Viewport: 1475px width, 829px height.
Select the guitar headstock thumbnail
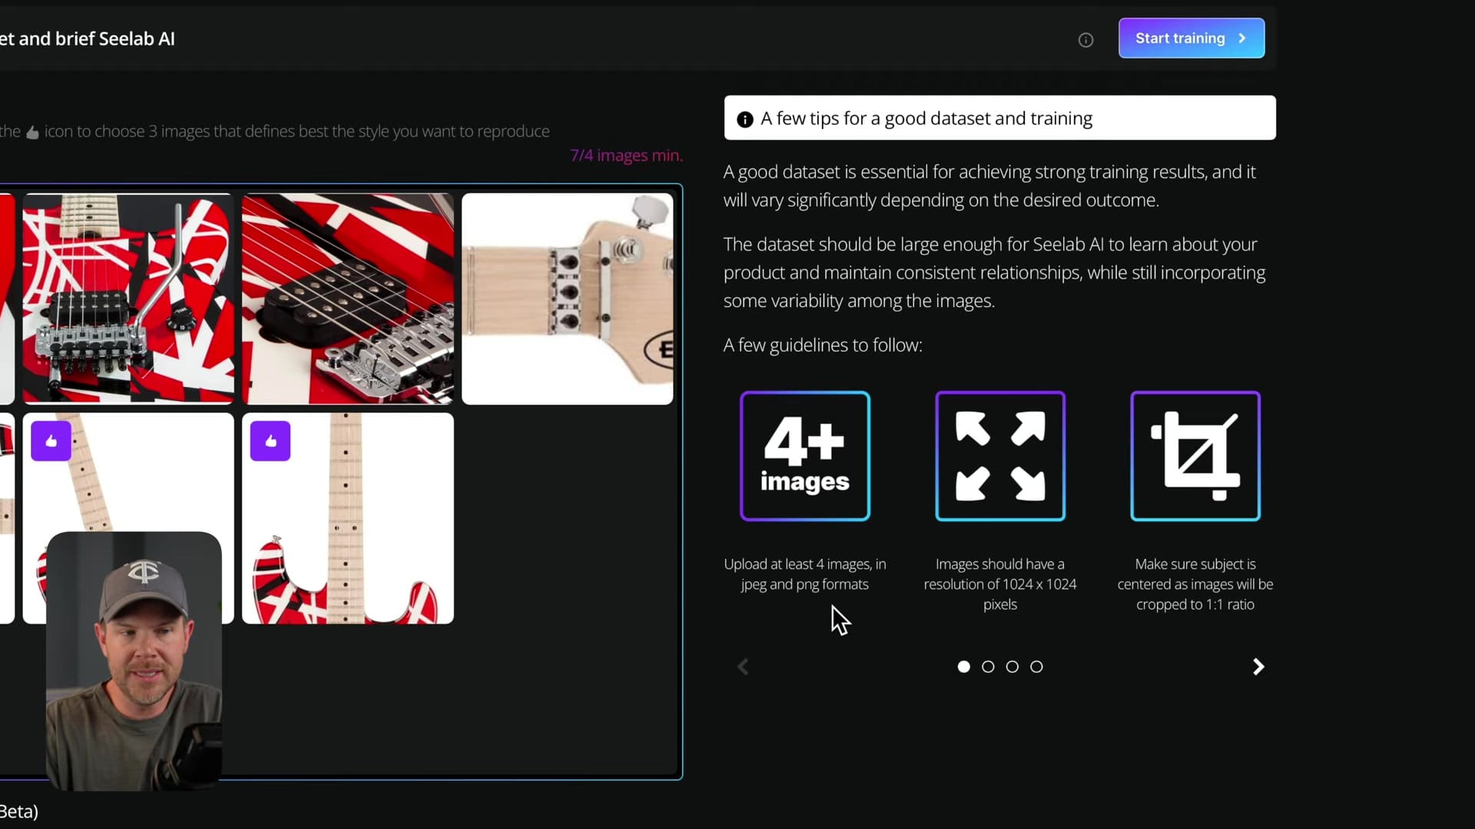click(568, 299)
